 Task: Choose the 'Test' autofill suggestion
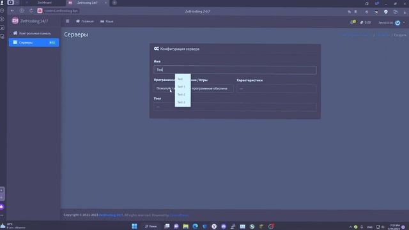(183, 79)
